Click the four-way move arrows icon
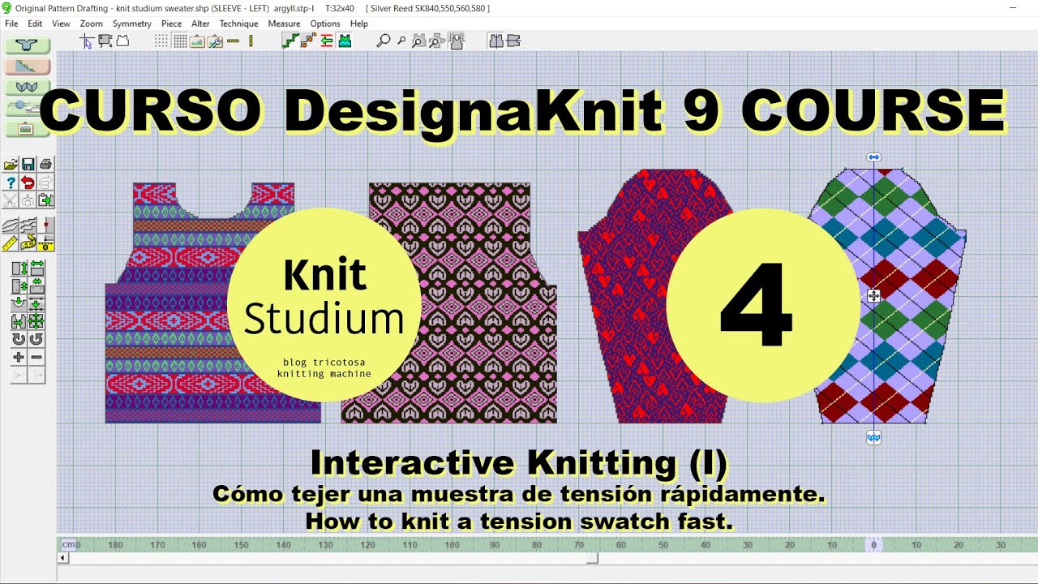1038x584 pixels. (36, 321)
